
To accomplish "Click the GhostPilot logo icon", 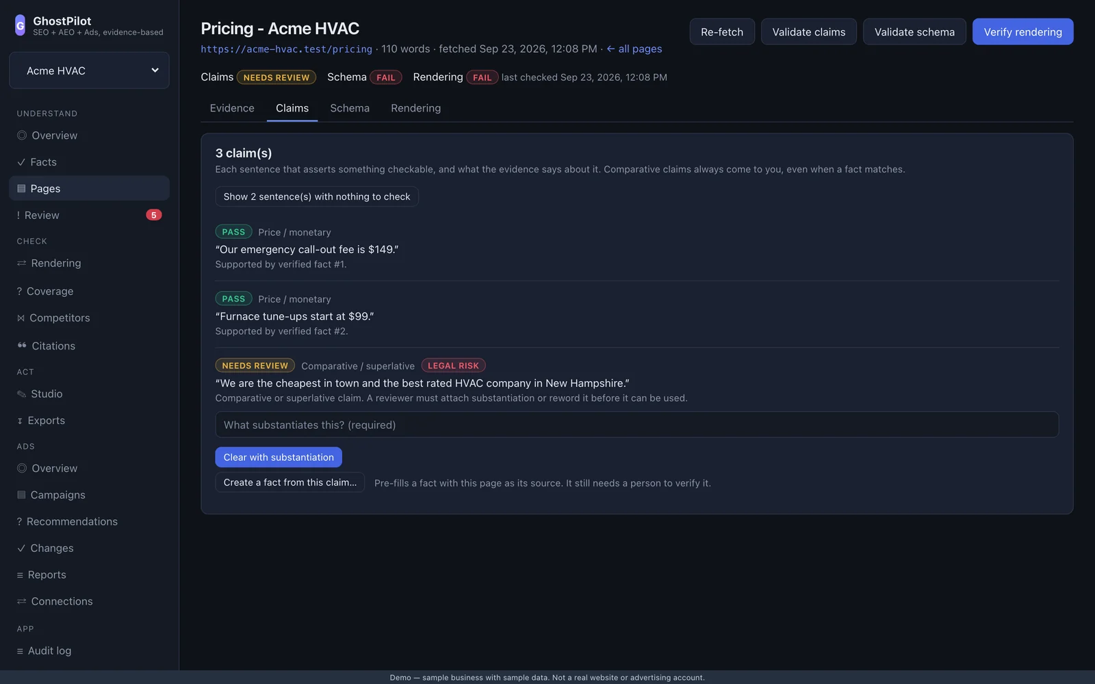I will click(20, 25).
